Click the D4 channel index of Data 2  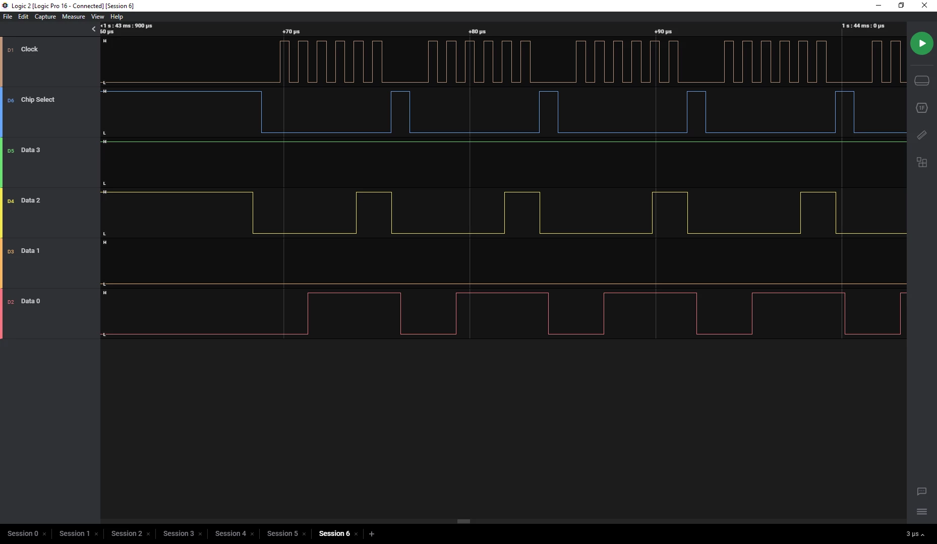11,201
